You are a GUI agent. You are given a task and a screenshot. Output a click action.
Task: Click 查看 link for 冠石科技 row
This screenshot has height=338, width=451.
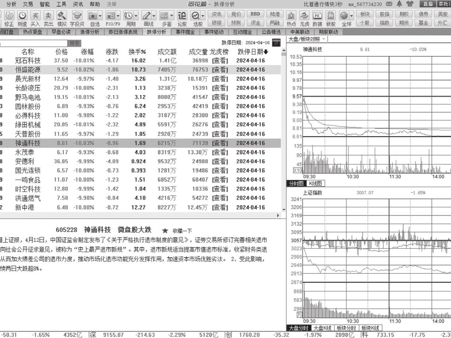(219, 60)
